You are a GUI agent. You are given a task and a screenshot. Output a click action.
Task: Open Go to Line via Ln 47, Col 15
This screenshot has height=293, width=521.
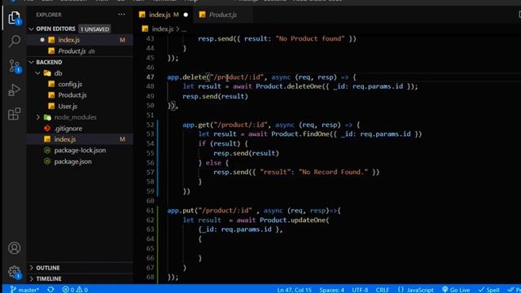295,290
